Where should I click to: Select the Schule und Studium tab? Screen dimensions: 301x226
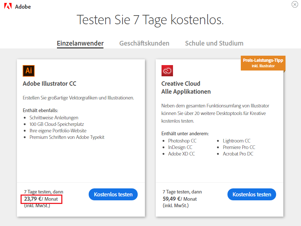214,43
